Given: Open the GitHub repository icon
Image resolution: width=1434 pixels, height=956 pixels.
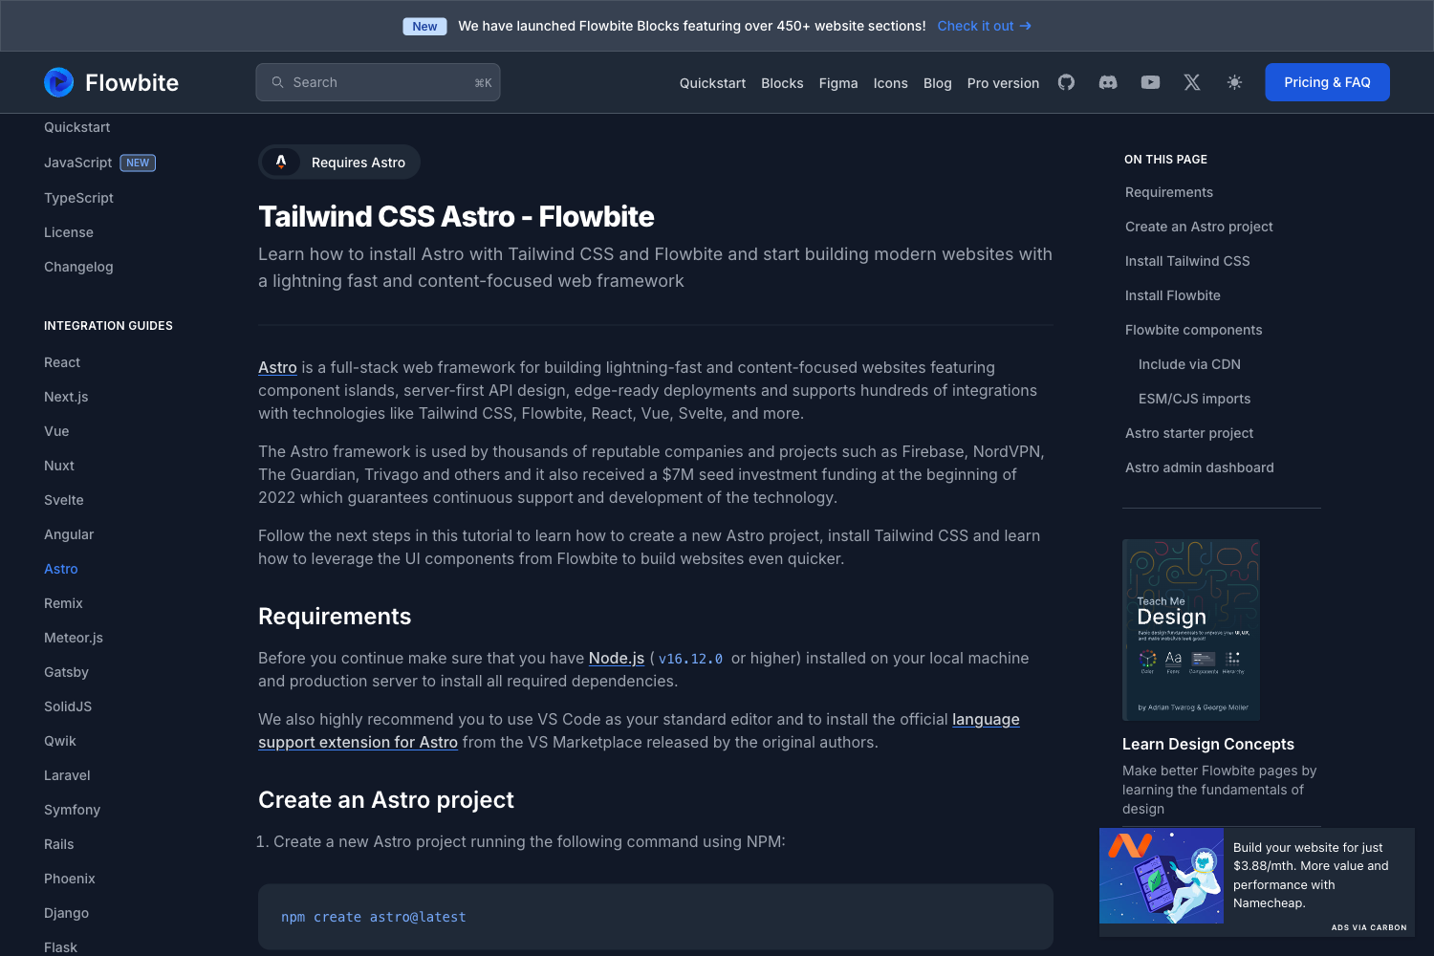Looking at the screenshot, I should [1066, 82].
